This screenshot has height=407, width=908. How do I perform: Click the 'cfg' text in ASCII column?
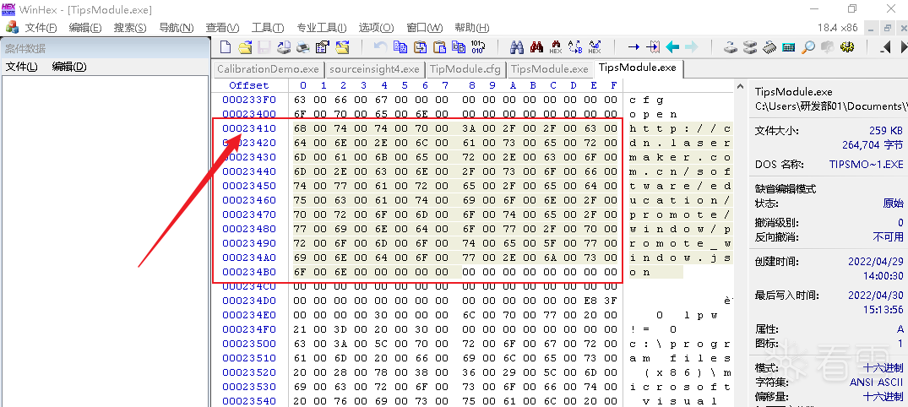(645, 100)
